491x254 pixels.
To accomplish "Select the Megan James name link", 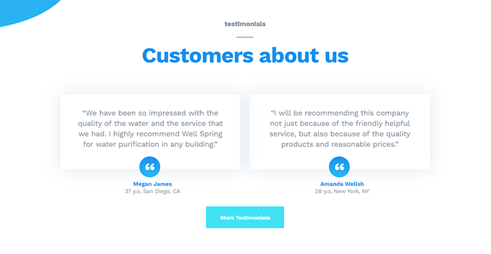I will point(152,184).
